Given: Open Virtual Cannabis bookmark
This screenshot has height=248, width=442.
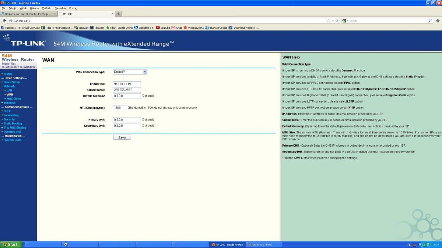Looking at the screenshot, I should pyautogui.click(x=29, y=28).
